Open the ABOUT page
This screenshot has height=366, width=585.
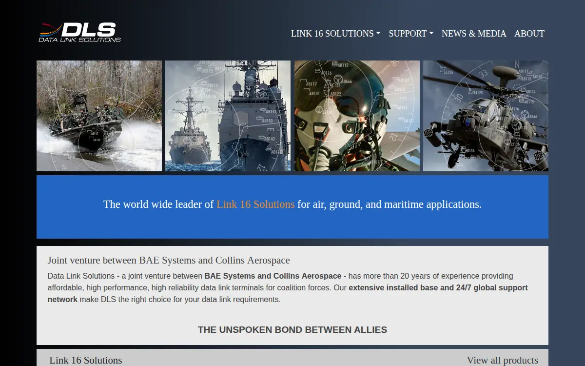click(529, 34)
